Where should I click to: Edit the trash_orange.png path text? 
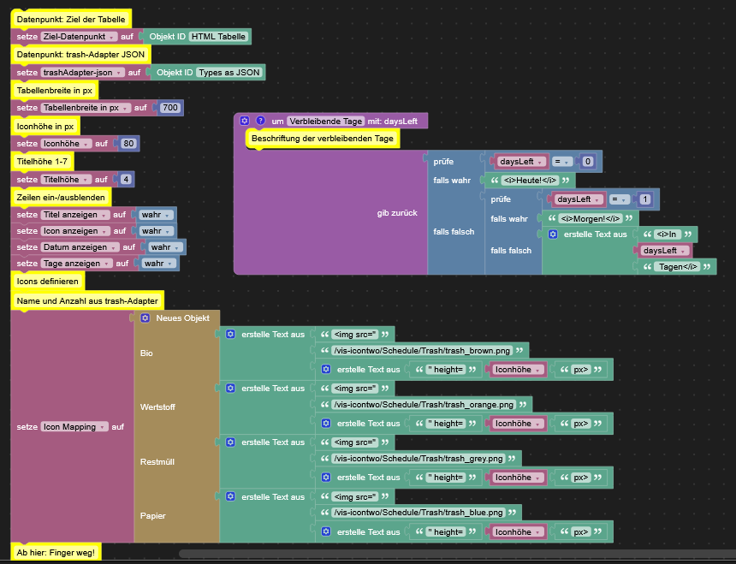click(424, 405)
